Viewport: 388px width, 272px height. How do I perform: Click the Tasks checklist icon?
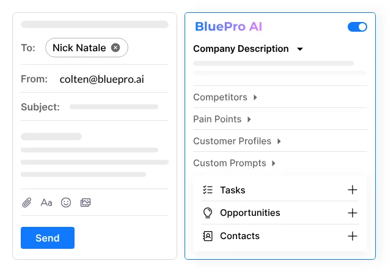point(208,190)
